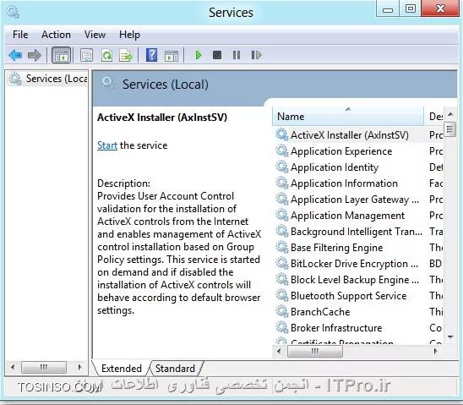Screen dimensions: 463x405
Task: Open the Help menu
Action: coord(129,35)
